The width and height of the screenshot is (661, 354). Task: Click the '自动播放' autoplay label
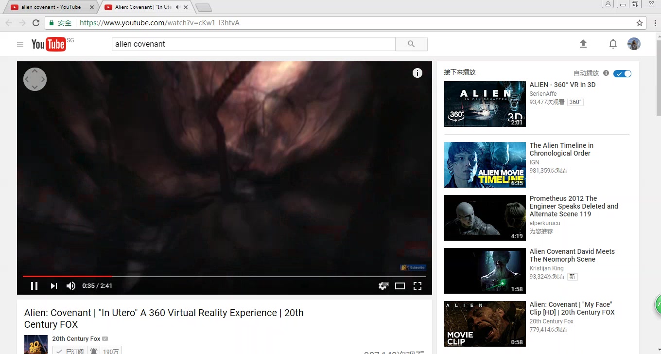pyautogui.click(x=586, y=73)
